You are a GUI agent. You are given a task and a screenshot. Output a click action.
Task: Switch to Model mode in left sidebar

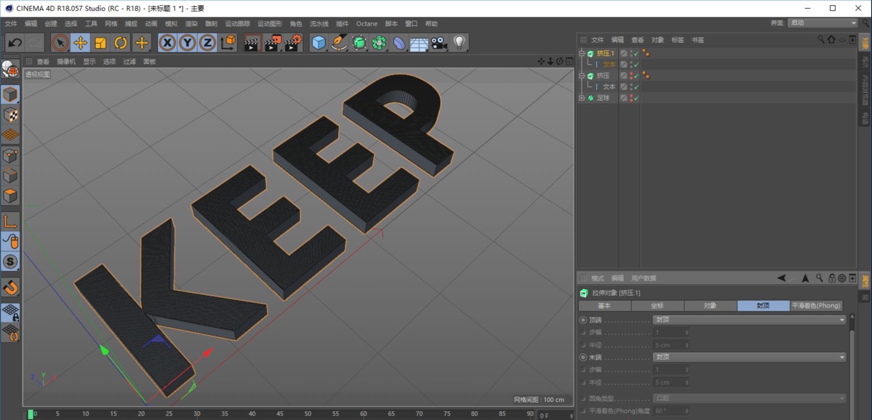[10, 95]
